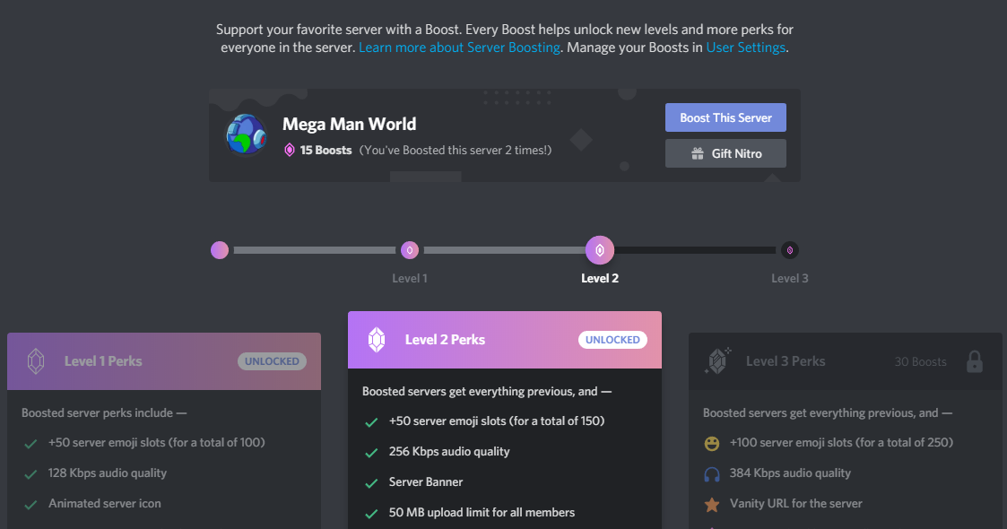Click the '+50 server emoji slots (for a total of 100)' perk
The image size is (1007, 529).
[x=156, y=442]
